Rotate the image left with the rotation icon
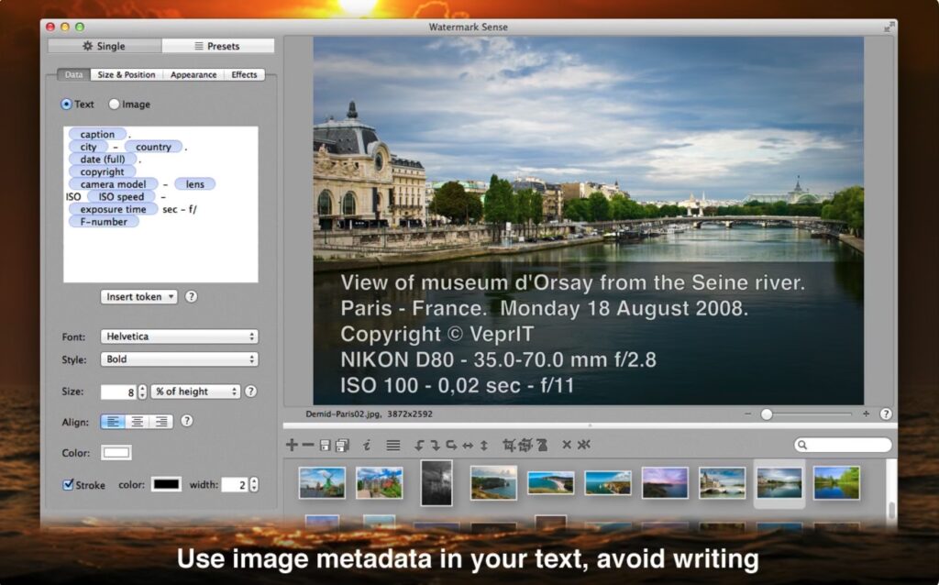939x585 pixels. (x=419, y=445)
